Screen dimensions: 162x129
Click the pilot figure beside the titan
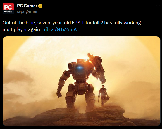[x=103, y=96]
